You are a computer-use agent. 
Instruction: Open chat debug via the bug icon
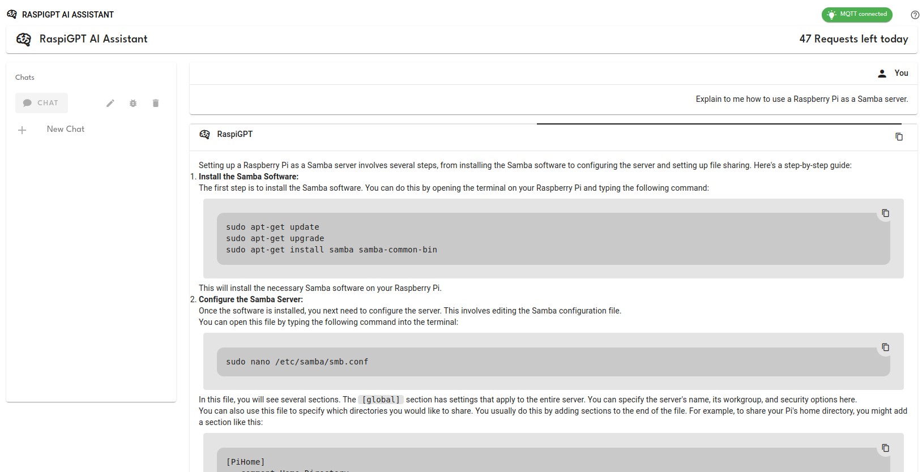click(x=133, y=103)
